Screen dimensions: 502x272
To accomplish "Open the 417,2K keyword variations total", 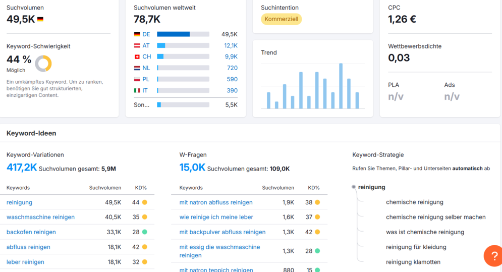I will tap(22, 167).
